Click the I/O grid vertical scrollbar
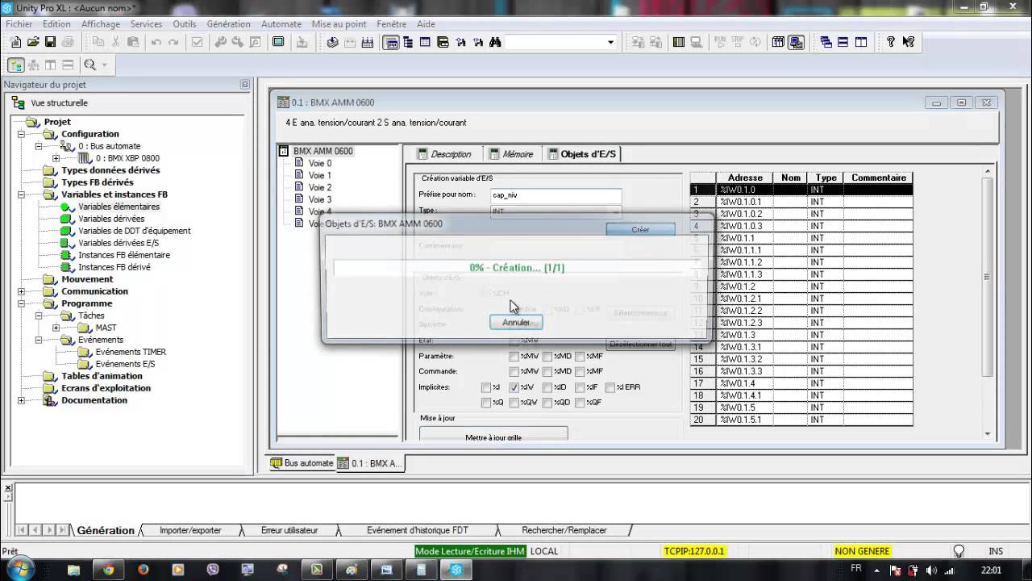The width and height of the screenshot is (1032, 581). pos(987,303)
